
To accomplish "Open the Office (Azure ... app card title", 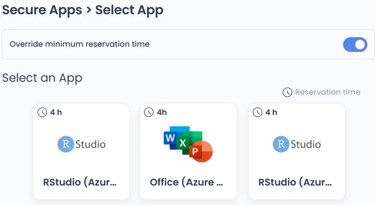I will pyautogui.click(x=187, y=182).
